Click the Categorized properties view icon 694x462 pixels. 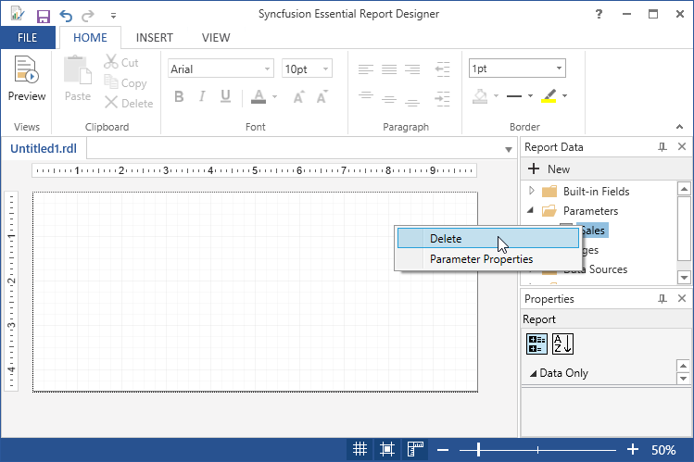(x=536, y=343)
